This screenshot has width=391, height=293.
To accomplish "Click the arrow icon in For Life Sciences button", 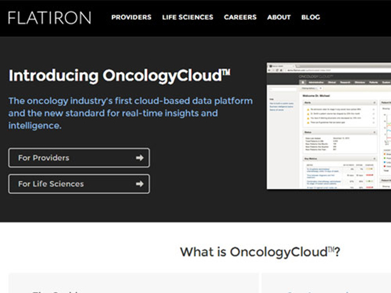I will click(x=140, y=184).
